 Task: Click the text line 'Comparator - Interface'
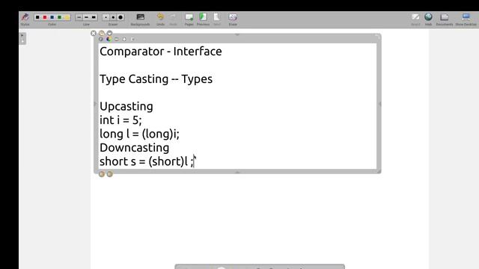pos(161,52)
